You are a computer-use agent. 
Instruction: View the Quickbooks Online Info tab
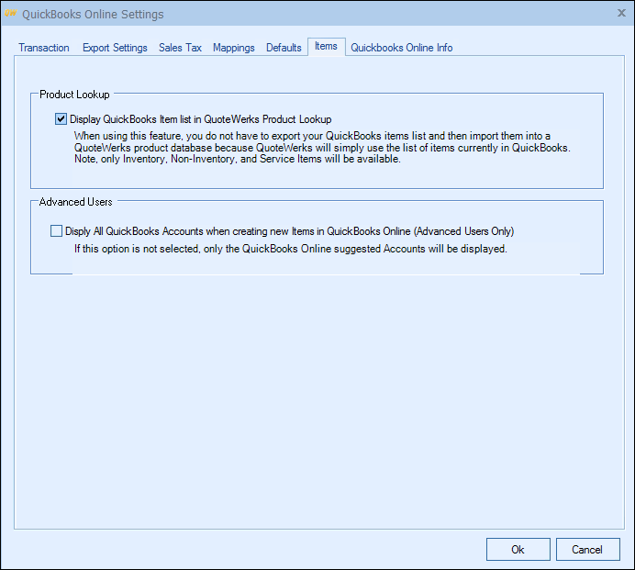pos(401,48)
